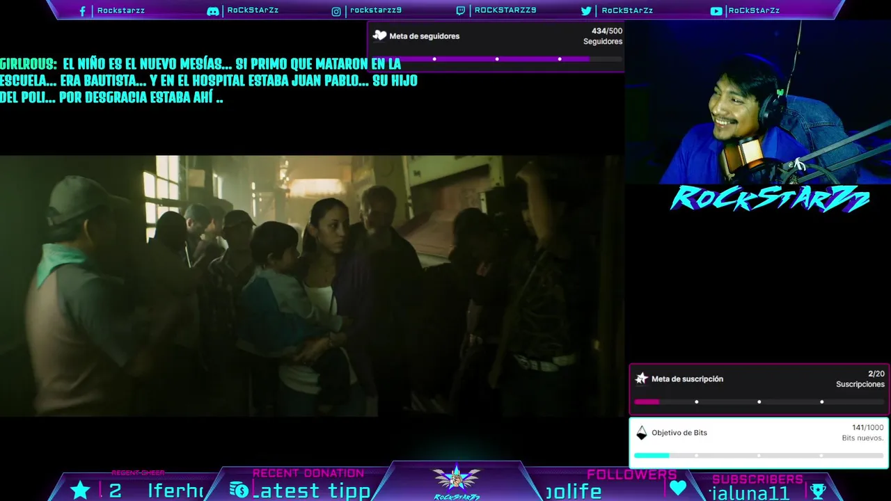Click the latest follower name 'polife'

[574, 491]
